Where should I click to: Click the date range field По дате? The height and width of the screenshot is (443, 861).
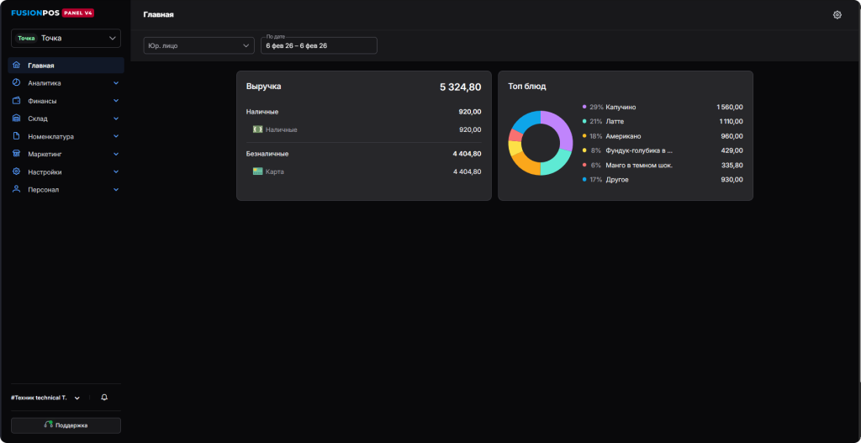tap(318, 45)
